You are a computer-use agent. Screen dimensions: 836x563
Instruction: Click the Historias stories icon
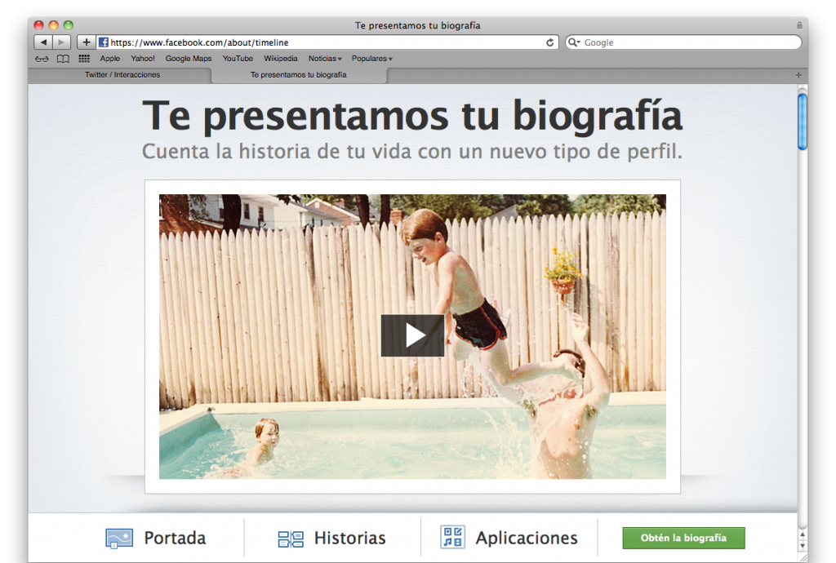[x=291, y=539]
